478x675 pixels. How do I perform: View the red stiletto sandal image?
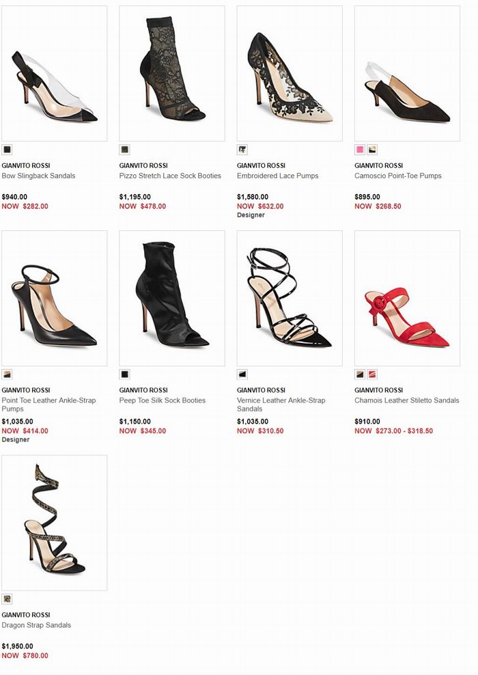point(407,299)
